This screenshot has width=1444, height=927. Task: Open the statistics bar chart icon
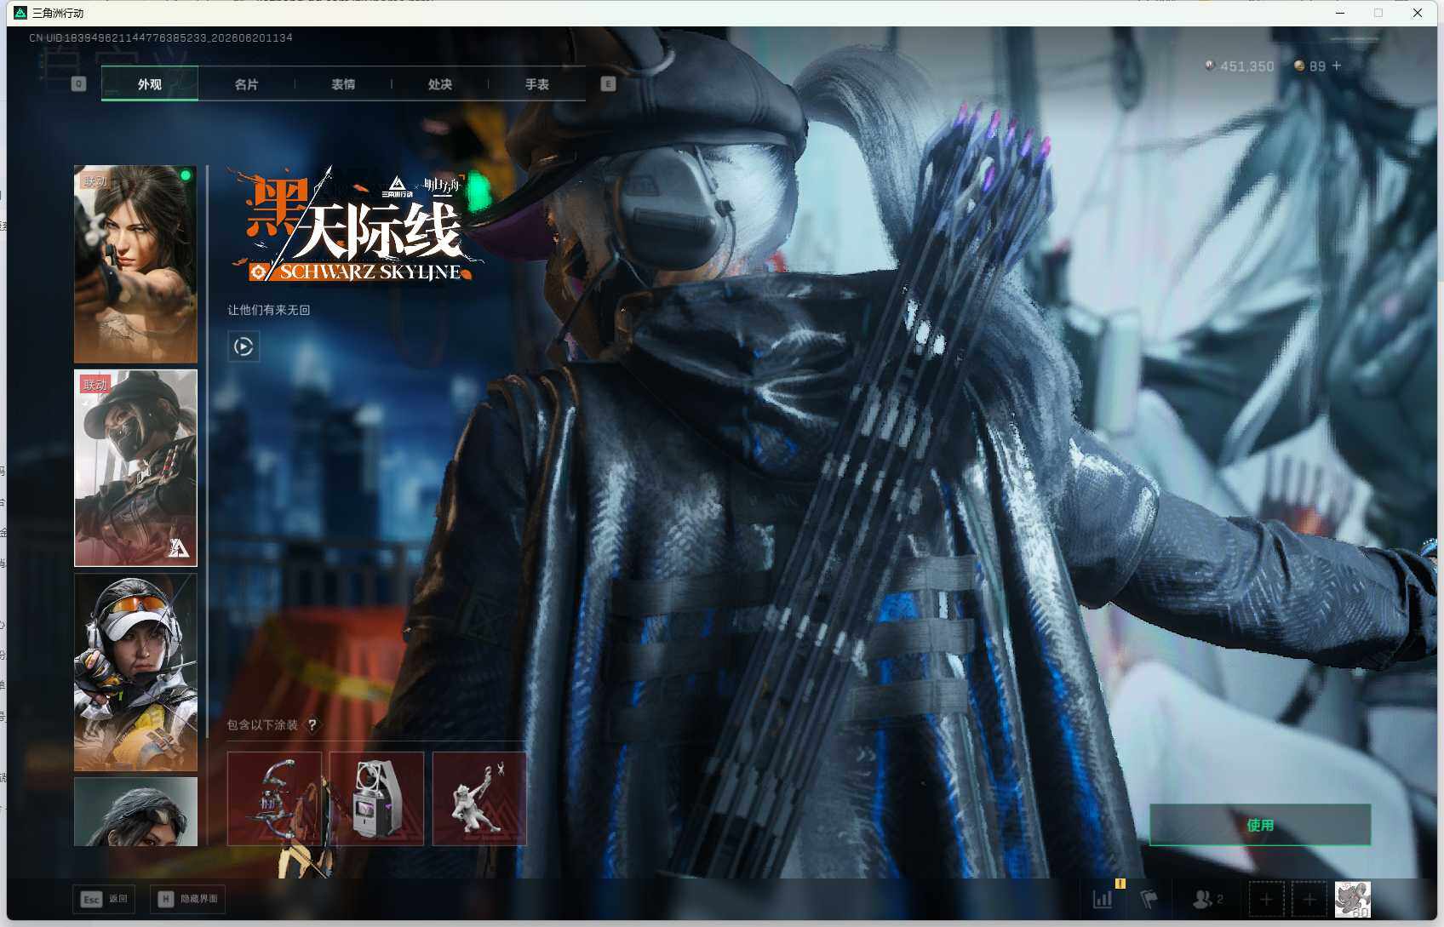[x=1103, y=899]
